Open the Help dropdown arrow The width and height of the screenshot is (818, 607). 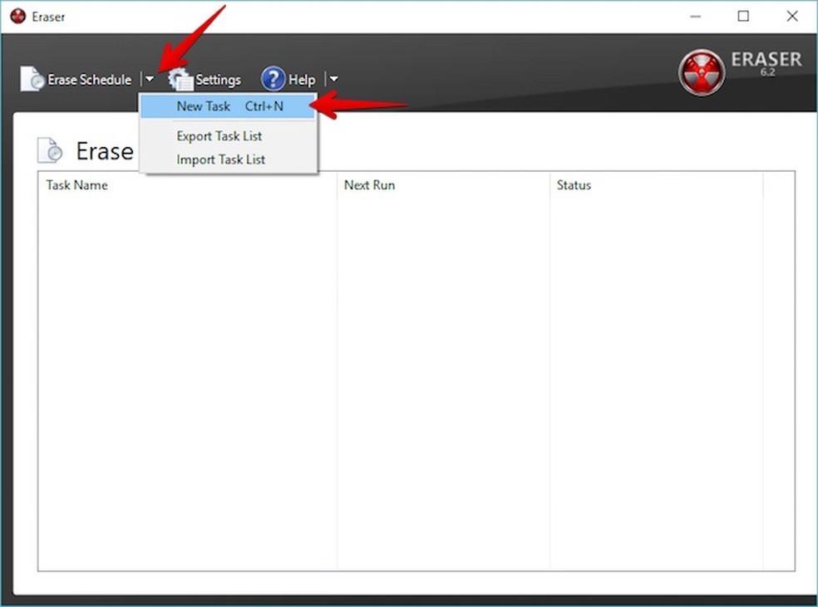(x=333, y=78)
